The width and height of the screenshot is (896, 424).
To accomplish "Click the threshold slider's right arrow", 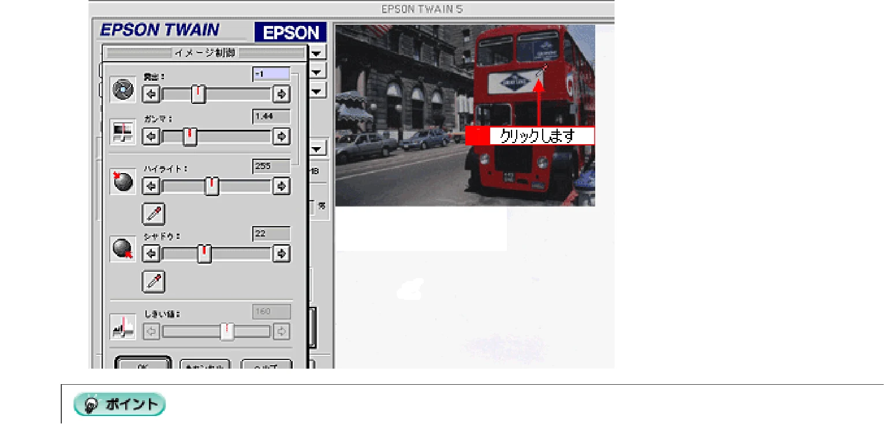I will (x=281, y=332).
